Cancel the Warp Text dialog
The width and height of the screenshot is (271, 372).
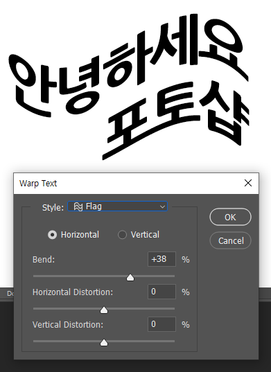(x=230, y=240)
